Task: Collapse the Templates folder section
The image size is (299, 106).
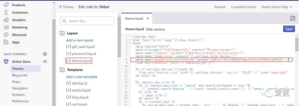Action: click(62, 70)
